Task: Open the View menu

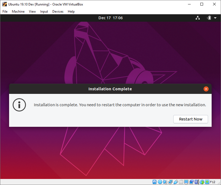Action: (x=32, y=12)
